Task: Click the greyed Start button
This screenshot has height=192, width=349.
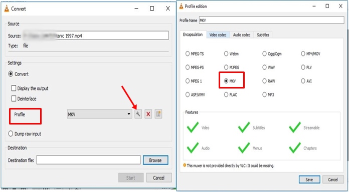Action: [131, 177]
